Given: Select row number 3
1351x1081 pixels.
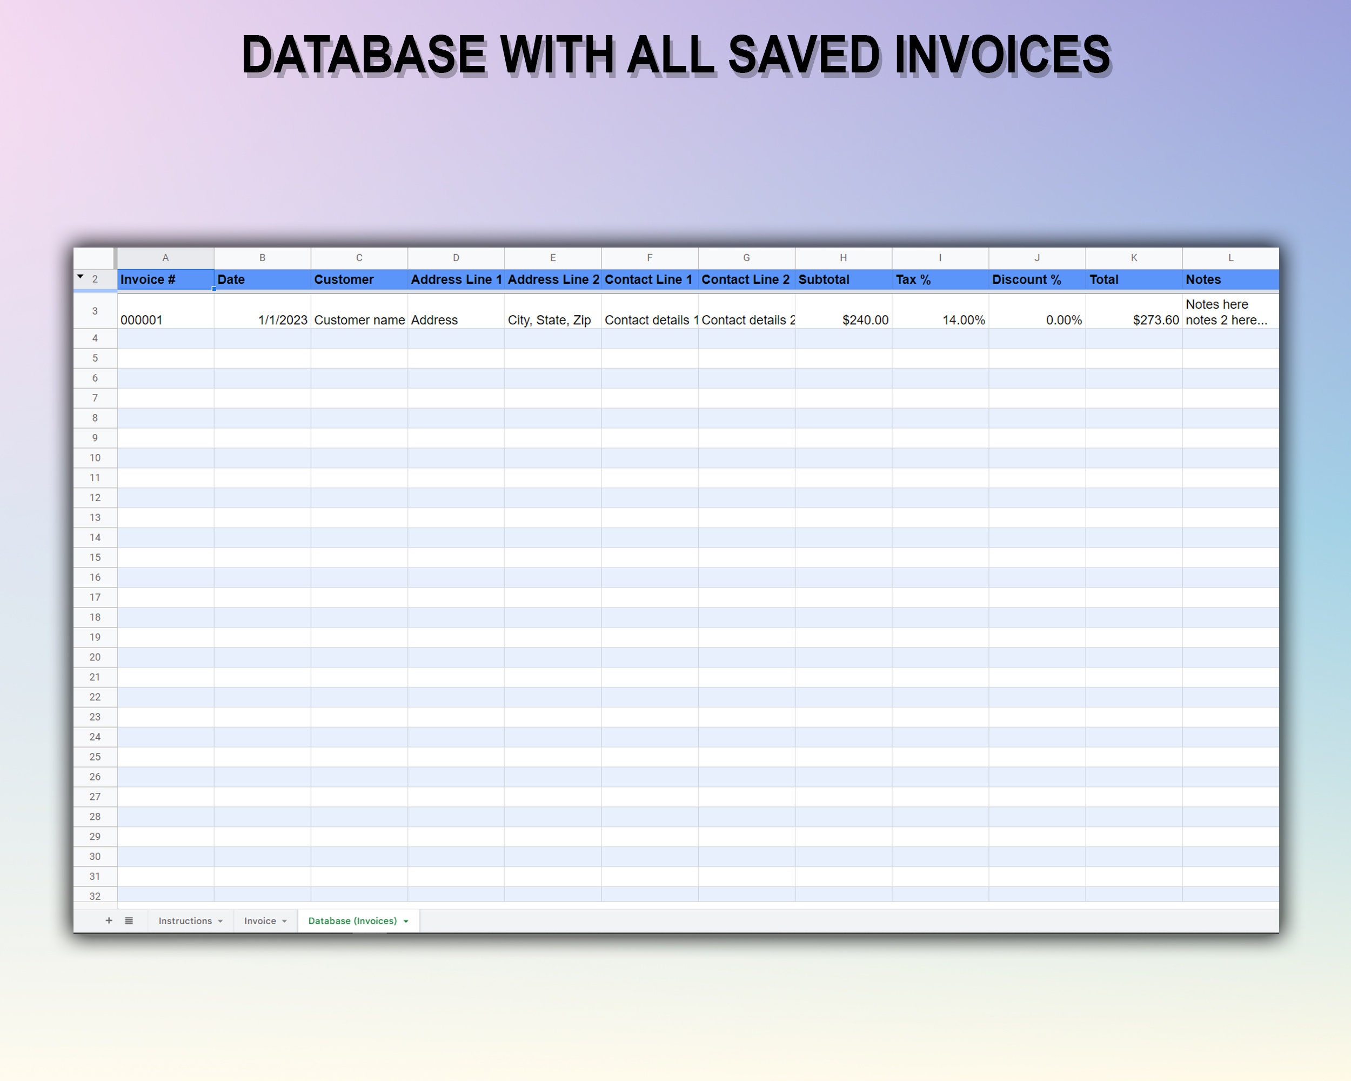Looking at the screenshot, I should (x=95, y=311).
